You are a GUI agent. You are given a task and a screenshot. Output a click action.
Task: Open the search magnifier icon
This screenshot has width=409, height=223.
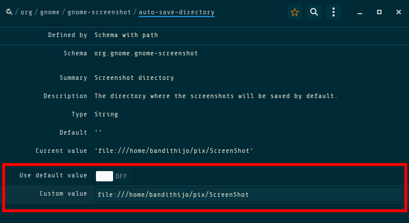pyautogui.click(x=314, y=12)
